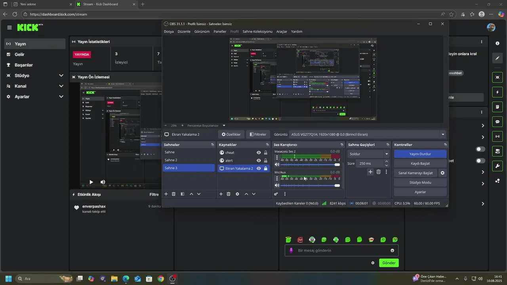Toggle lock on cheat source
The width and height of the screenshot is (507, 285).
pyautogui.click(x=265, y=153)
